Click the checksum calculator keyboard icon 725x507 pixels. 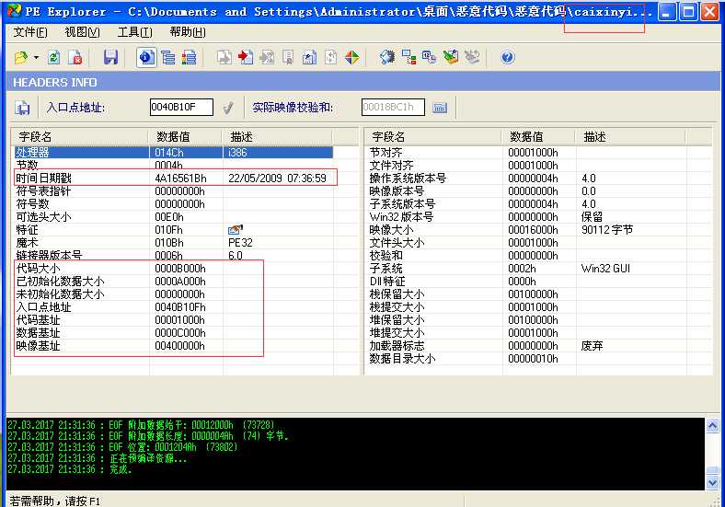[x=440, y=108]
